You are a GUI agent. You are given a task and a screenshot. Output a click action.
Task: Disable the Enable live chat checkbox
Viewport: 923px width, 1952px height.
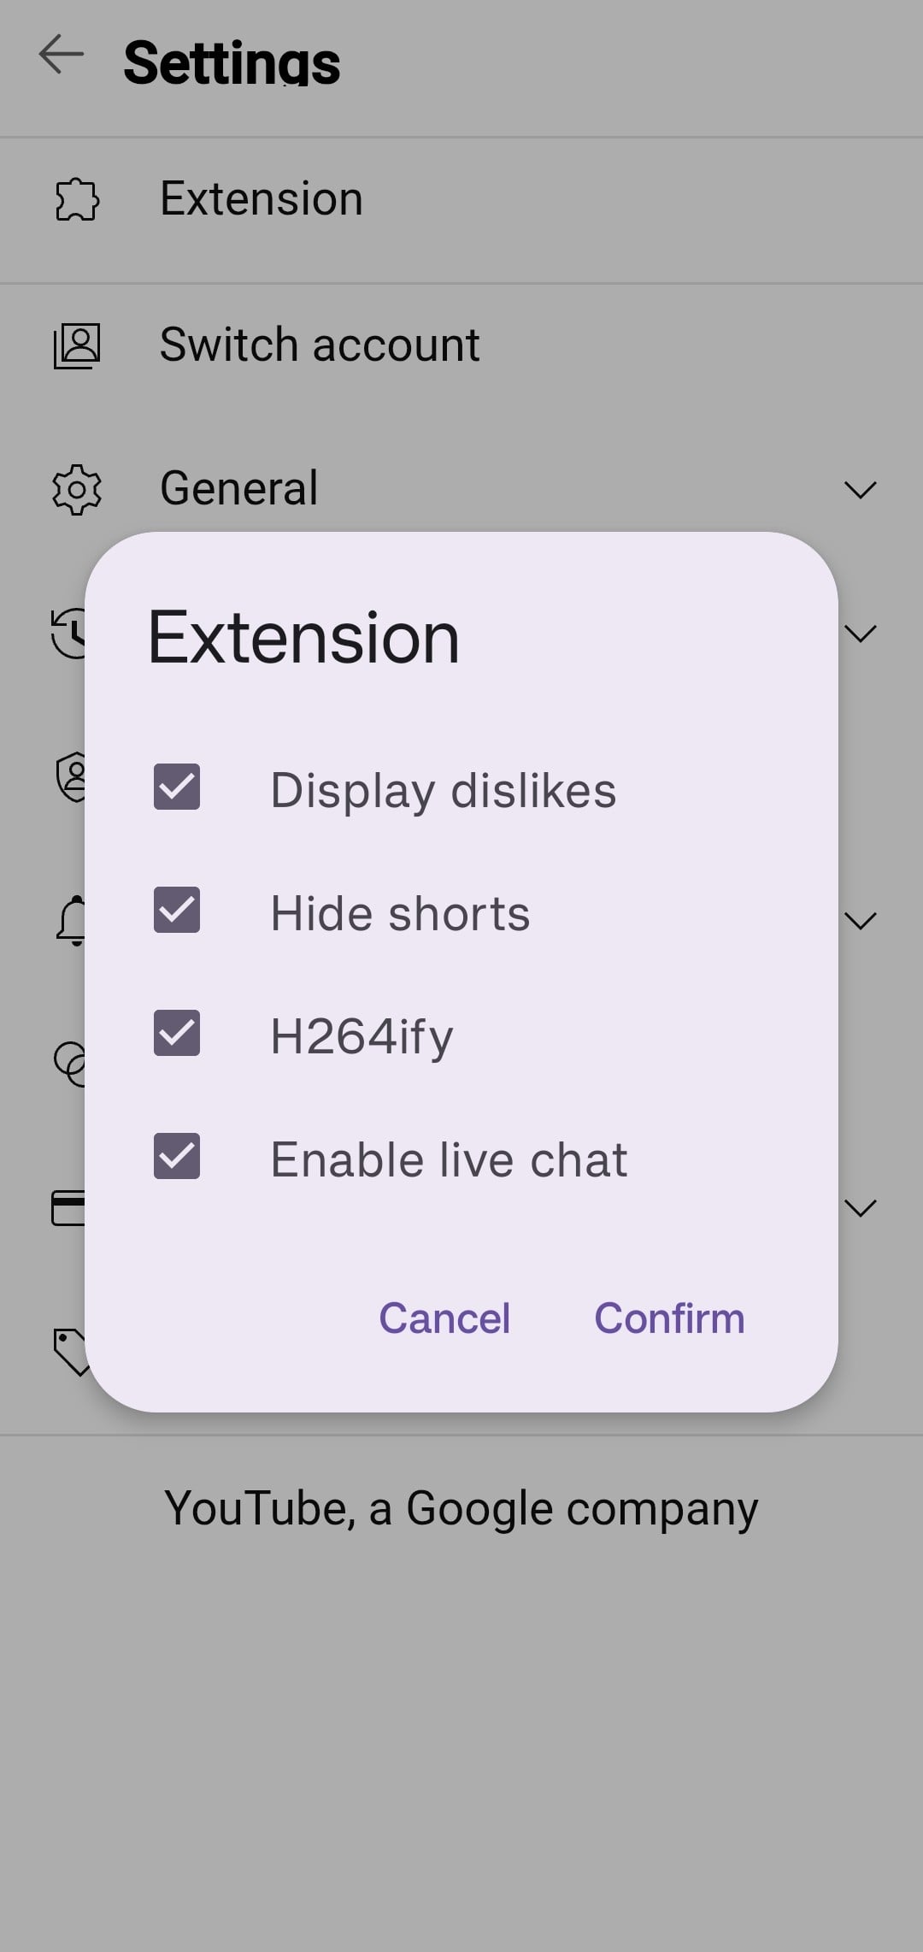coord(177,1156)
